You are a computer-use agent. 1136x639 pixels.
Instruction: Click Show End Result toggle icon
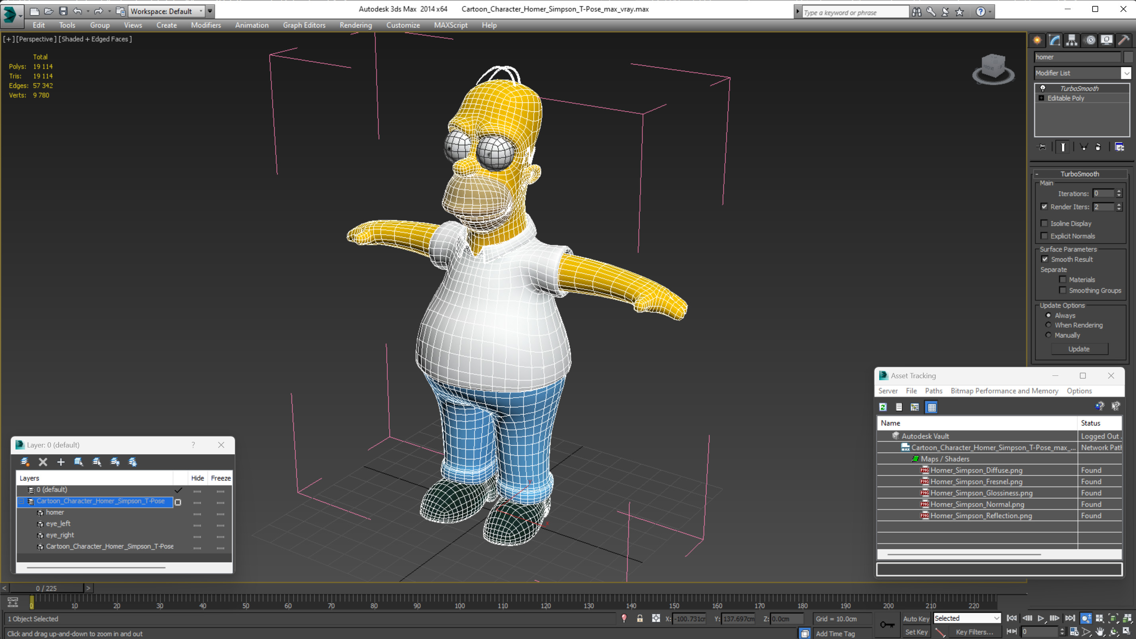click(x=1063, y=147)
